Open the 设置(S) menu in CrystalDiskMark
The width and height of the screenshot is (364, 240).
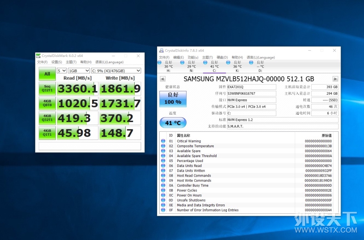click(x=57, y=62)
